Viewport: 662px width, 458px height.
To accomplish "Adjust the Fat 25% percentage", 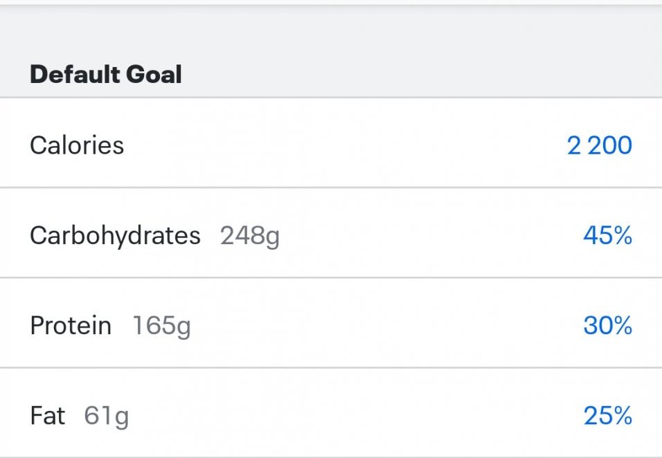I will 607,416.
